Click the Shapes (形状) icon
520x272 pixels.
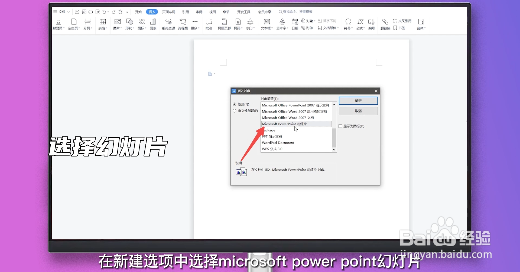click(129, 22)
